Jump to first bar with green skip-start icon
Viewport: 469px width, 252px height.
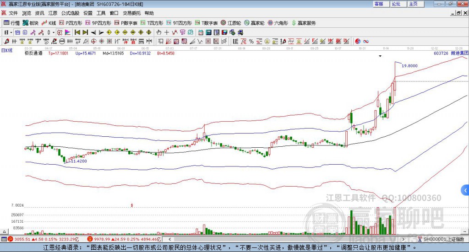pyautogui.click(x=77, y=32)
